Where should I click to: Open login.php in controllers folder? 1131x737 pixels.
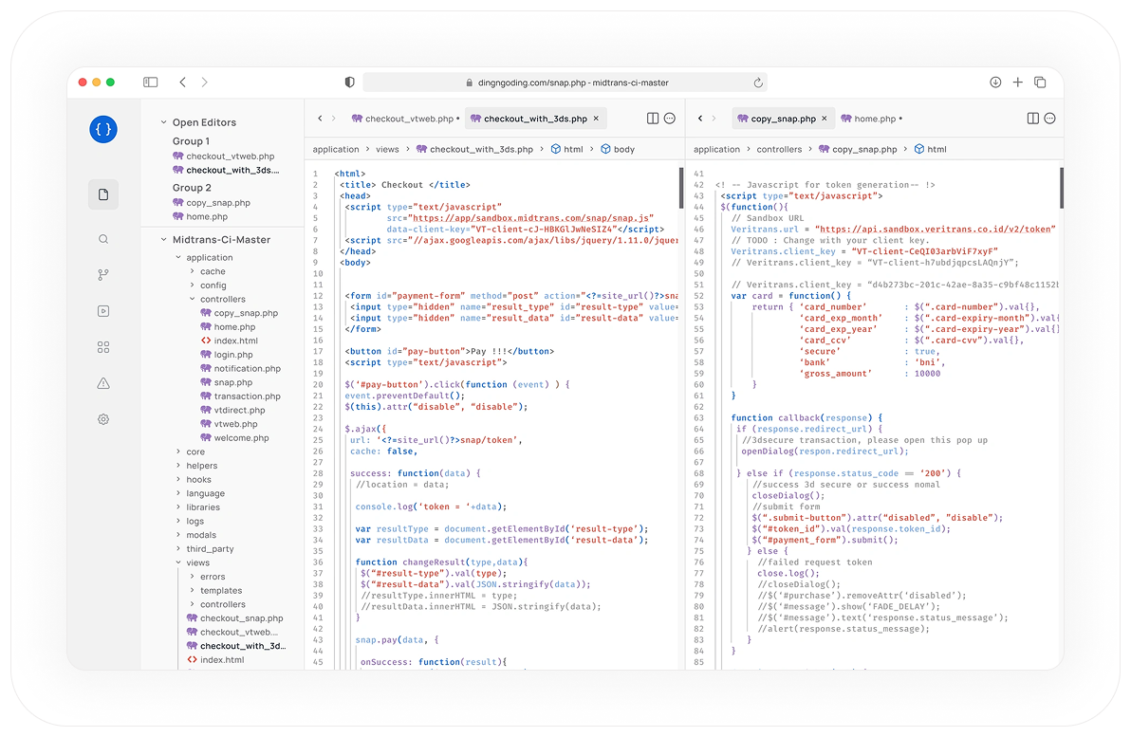coord(227,355)
